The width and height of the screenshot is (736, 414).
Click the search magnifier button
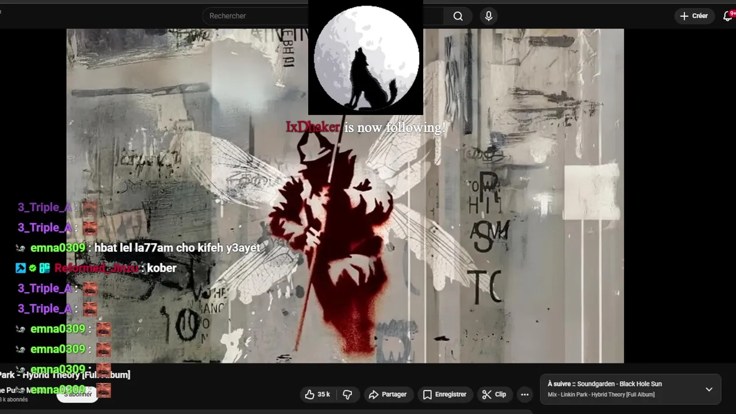[458, 16]
